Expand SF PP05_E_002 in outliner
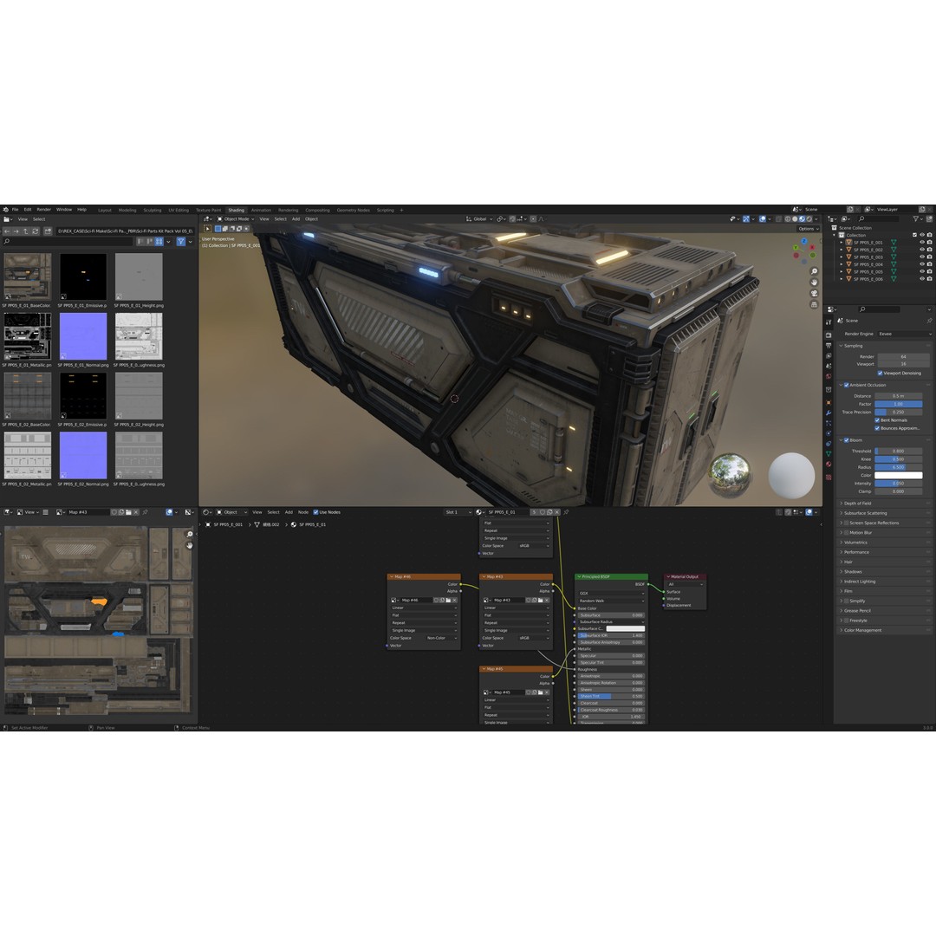Image resolution: width=936 pixels, height=936 pixels. 841,250
